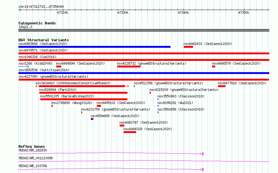Open the esv3892536 (Suktitipat2014) label
The width and height of the screenshot is (278, 173).
44,70
